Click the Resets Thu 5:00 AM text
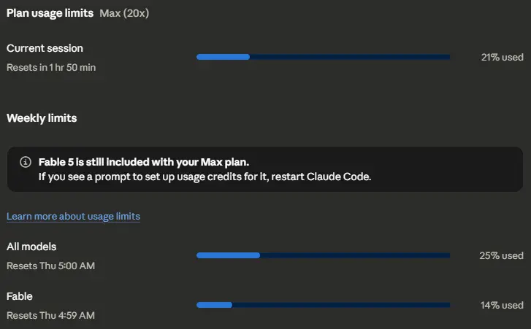 pos(51,266)
